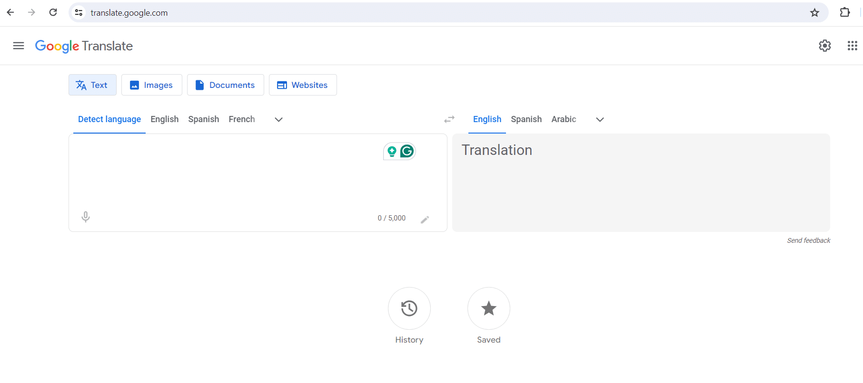Go back in browser
The height and width of the screenshot is (383, 863).
point(10,12)
